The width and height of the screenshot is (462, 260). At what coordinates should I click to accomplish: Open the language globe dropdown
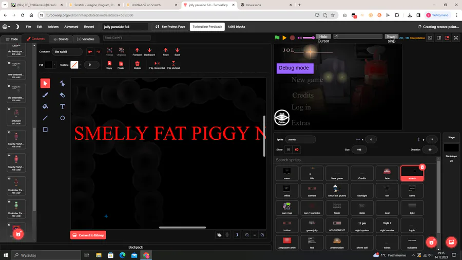[x=6, y=27]
